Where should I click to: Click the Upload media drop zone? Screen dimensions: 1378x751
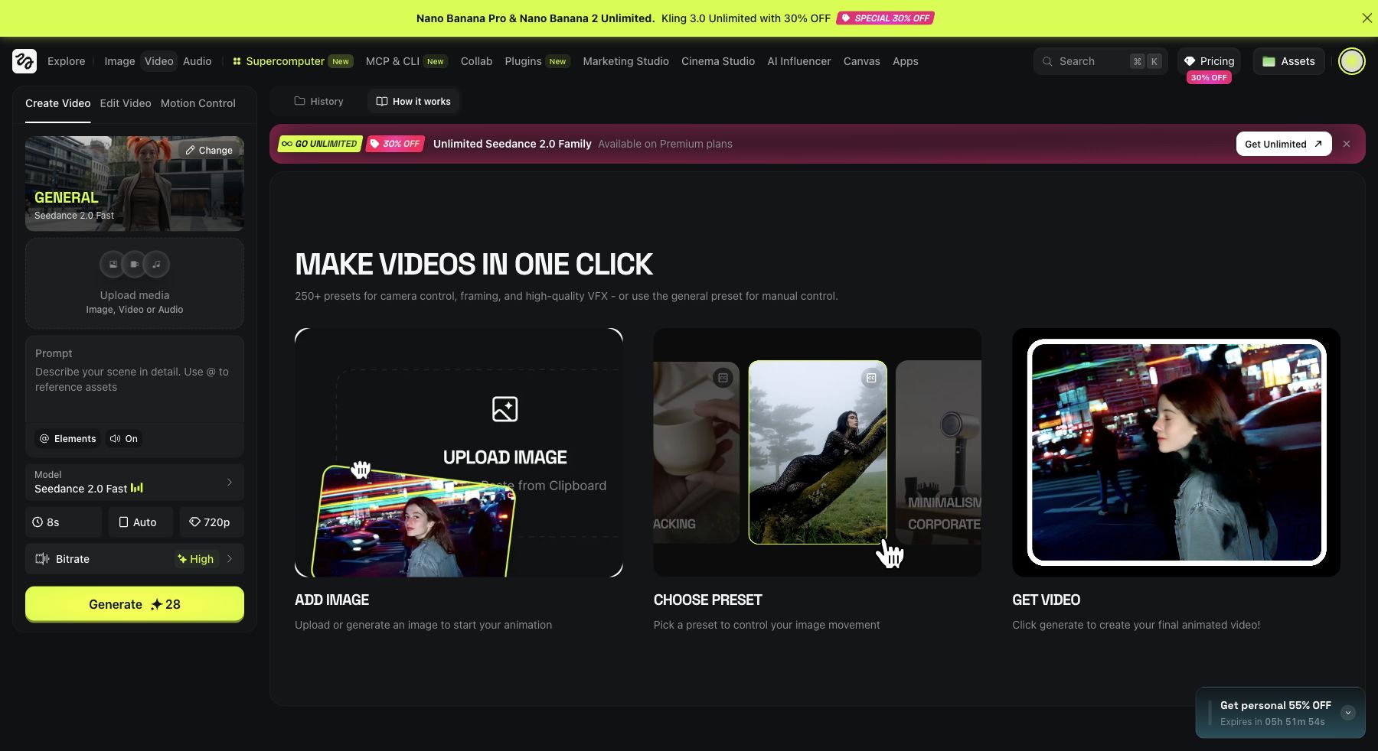(x=135, y=283)
